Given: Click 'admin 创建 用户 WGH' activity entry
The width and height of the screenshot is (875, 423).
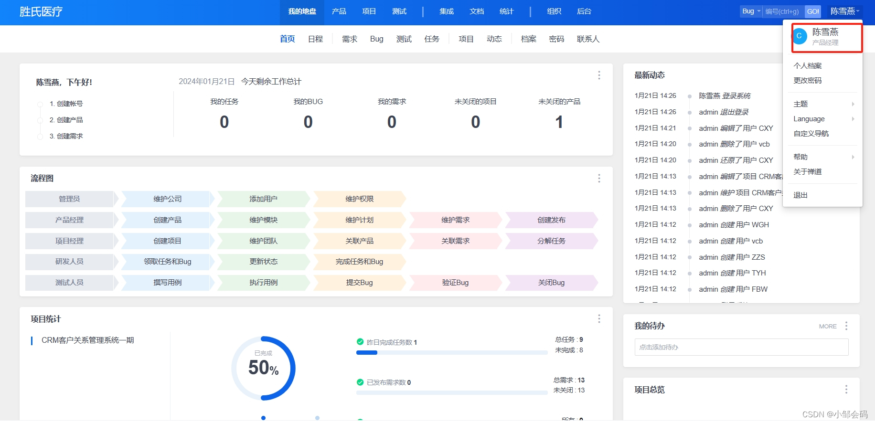Looking at the screenshot, I should click(734, 225).
